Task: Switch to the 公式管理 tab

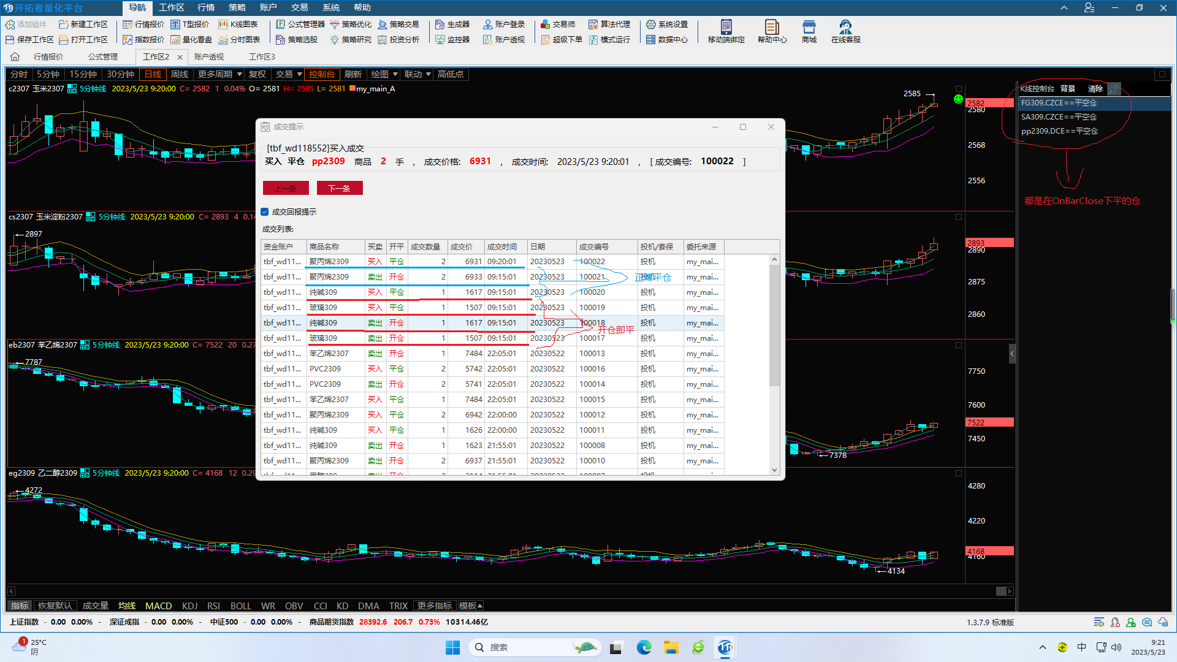Action: click(x=103, y=57)
